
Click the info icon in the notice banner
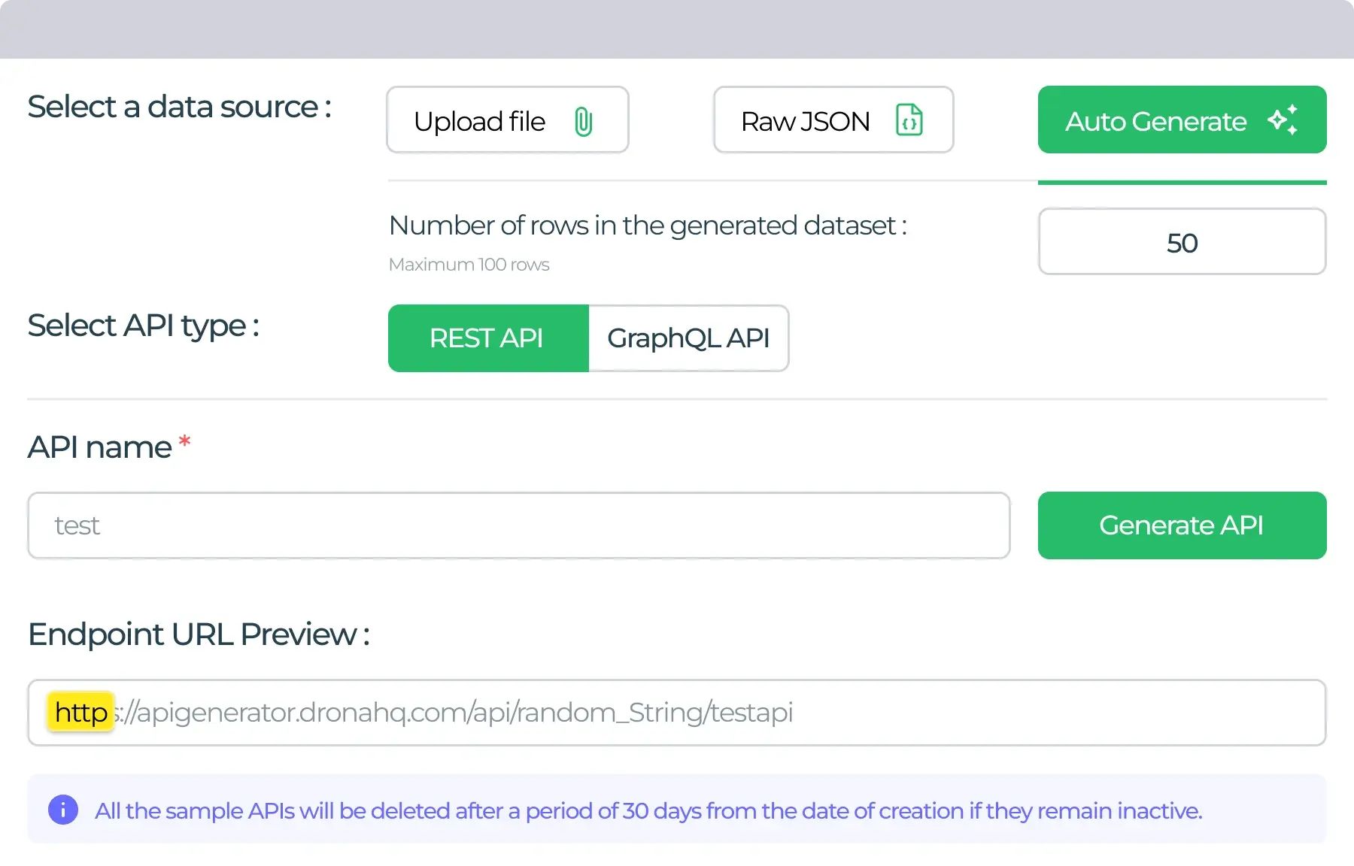[63, 810]
